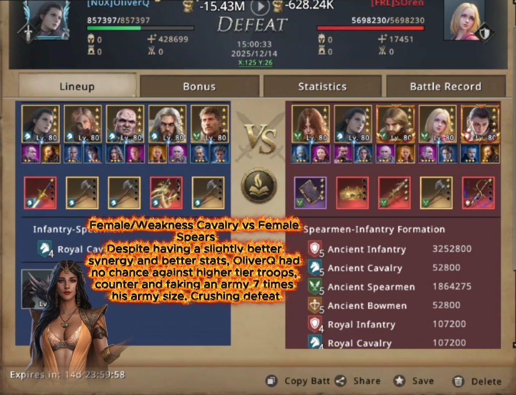The image size is (516, 395).
Task: Select the blonde female hero in red lineup
Action: (x=438, y=124)
